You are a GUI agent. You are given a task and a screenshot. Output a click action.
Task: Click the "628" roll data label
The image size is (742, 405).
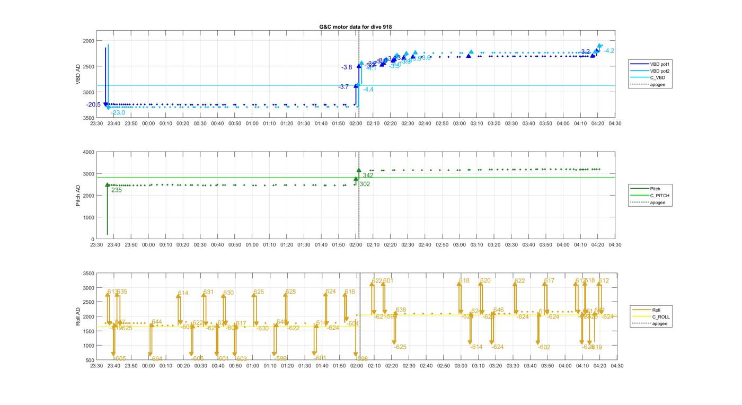(x=290, y=292)
